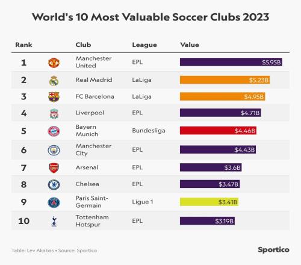Click the $5.95B purple value bar
Screen dimensions: 301x265
(x=231, y=62)
